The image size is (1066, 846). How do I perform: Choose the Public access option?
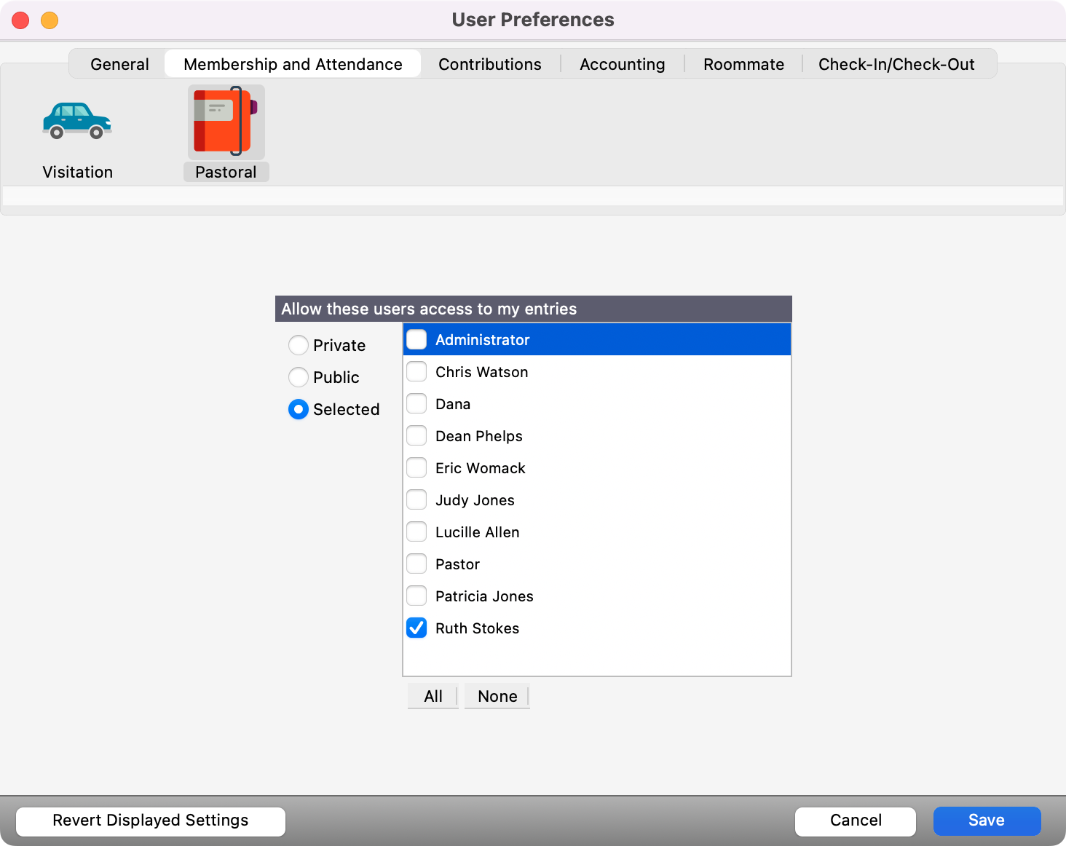298,377
